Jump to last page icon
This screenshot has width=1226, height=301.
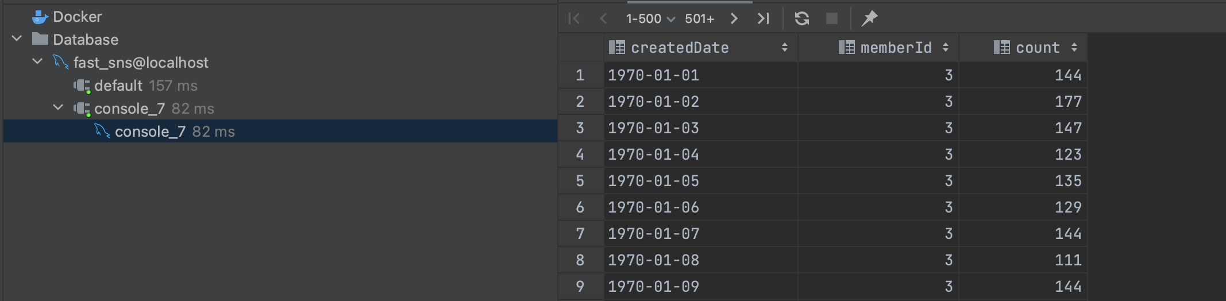(x=763, y=18)
